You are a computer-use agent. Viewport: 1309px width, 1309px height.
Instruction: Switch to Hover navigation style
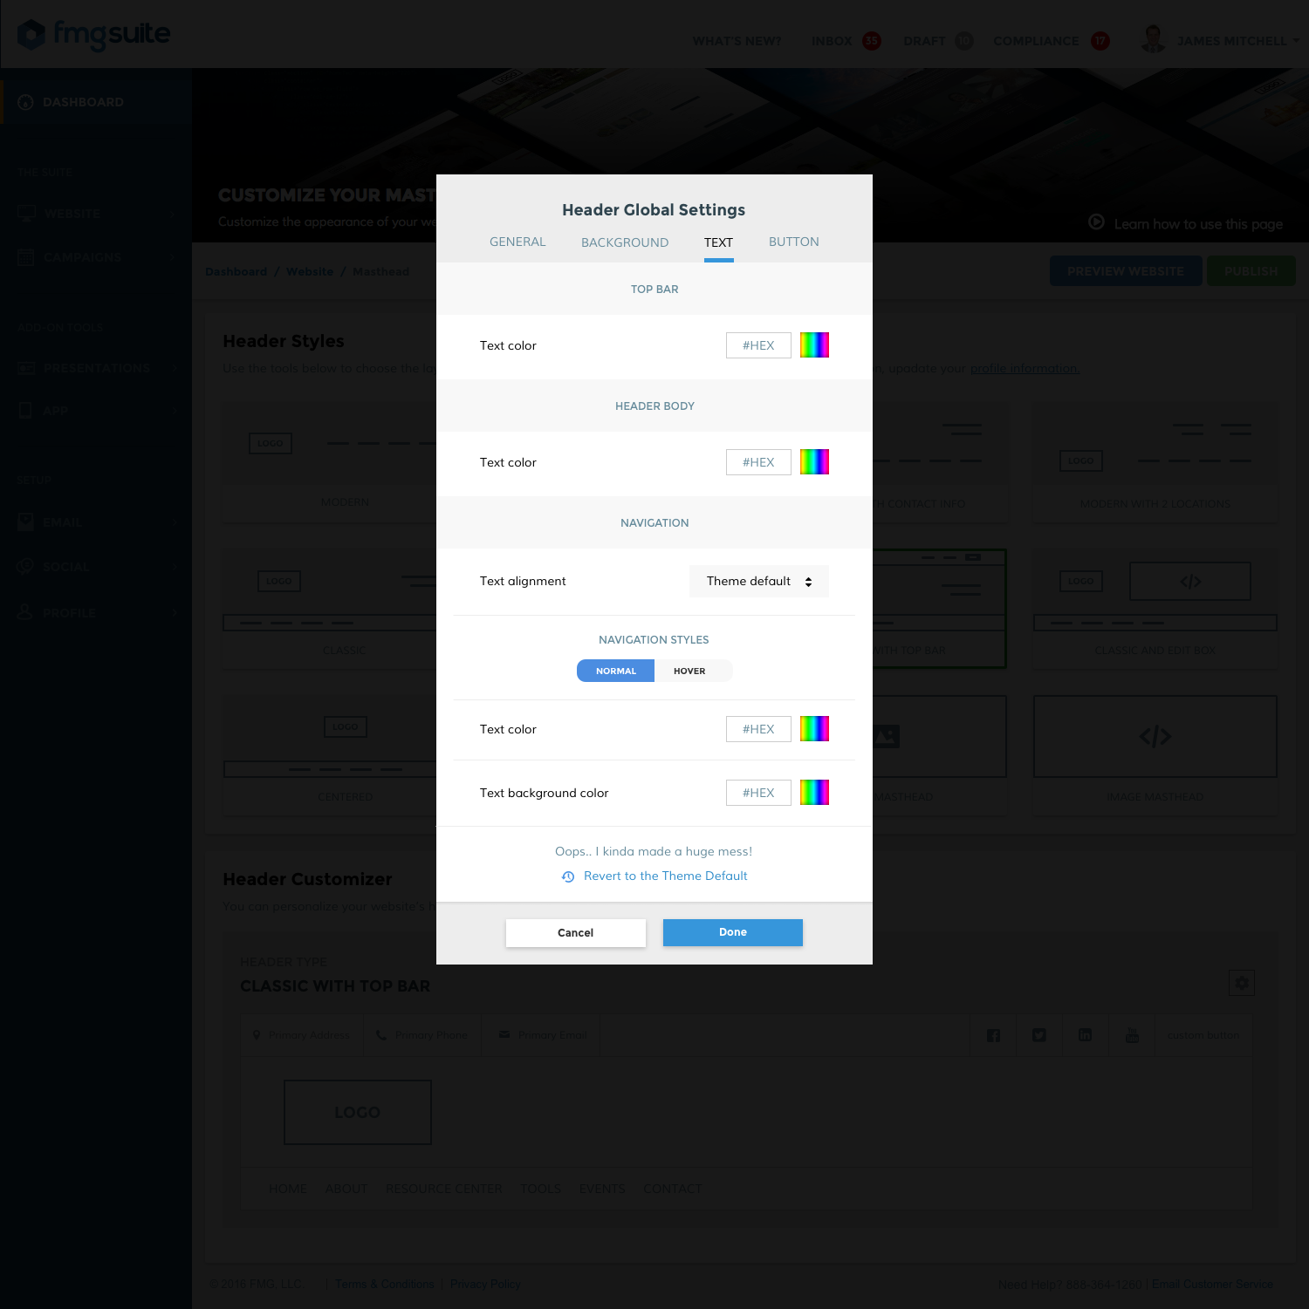click(x=689, y=671)
